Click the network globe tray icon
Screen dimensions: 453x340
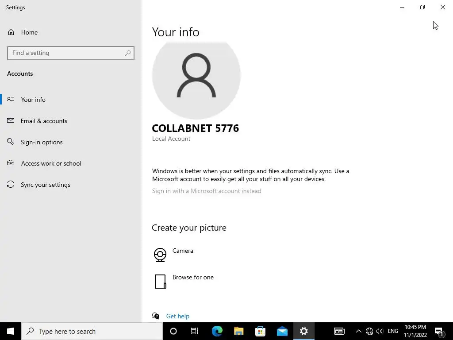[369, 331]
